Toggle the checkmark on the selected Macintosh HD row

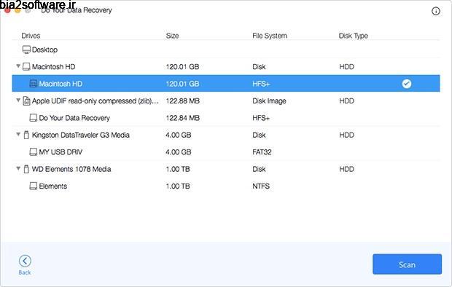pyautogui.click(x=407, y=84)
